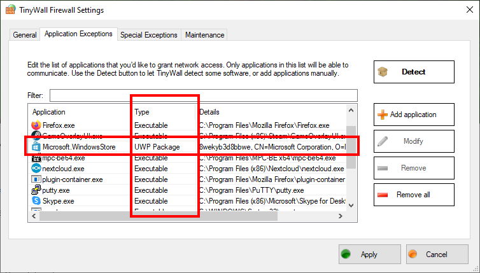Click the plugin-container.exe icon
This screenshot has width=480, height=273.
[x=36, y=179]
